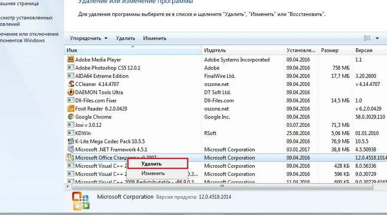Select Joxi v 3.0.12 entry

click(88, 125)
